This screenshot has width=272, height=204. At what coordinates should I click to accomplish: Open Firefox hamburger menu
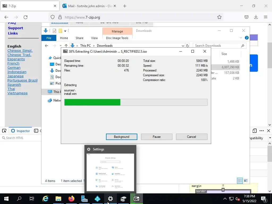click(265, 17)
